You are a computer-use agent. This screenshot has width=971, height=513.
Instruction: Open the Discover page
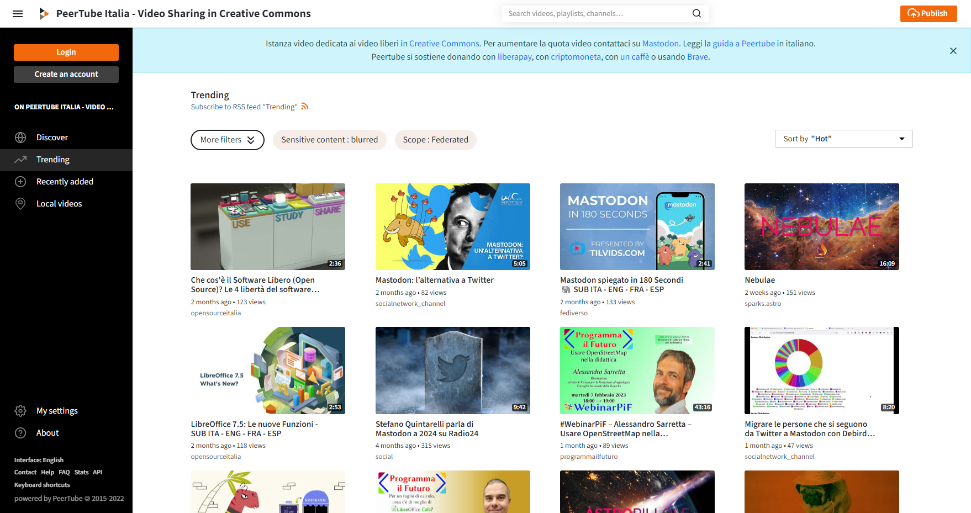(x=52, y=137)
